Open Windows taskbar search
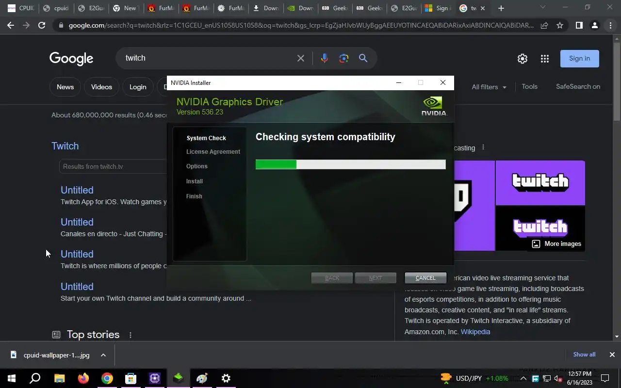Screen dimensions: 621x388 pyautogui.click(x=35, y=378)
